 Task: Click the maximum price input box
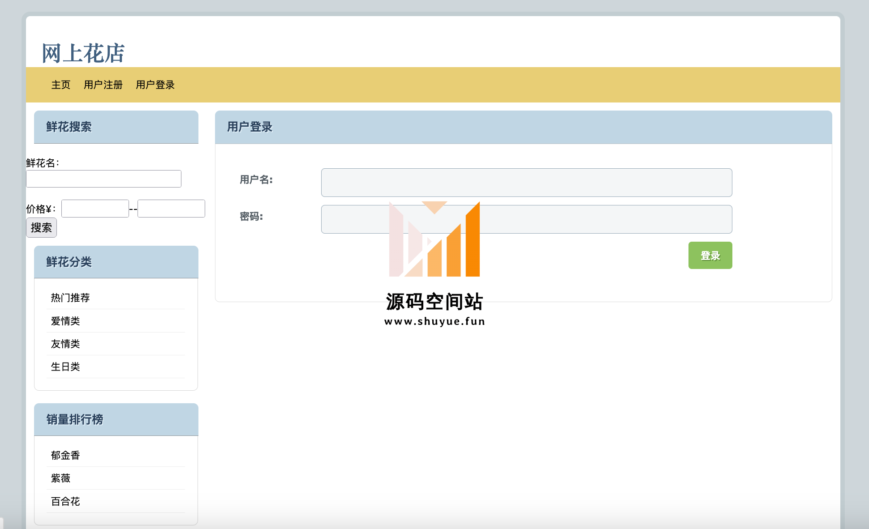pos(171,209)
